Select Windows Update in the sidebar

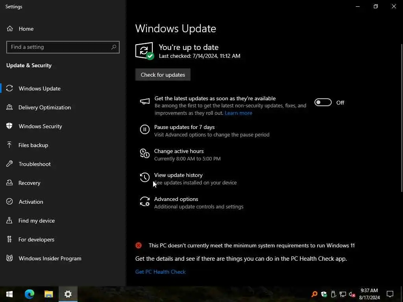[63, 88]
